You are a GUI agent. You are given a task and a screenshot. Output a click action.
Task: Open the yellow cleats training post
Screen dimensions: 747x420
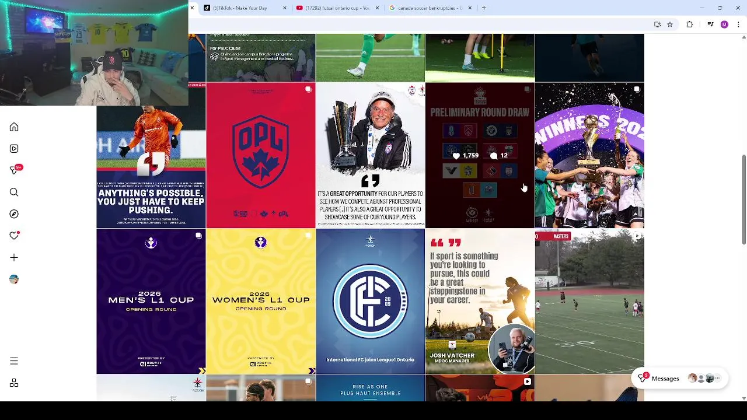pos(480,57)
